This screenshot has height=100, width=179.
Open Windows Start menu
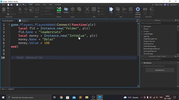tap(3, 97)
